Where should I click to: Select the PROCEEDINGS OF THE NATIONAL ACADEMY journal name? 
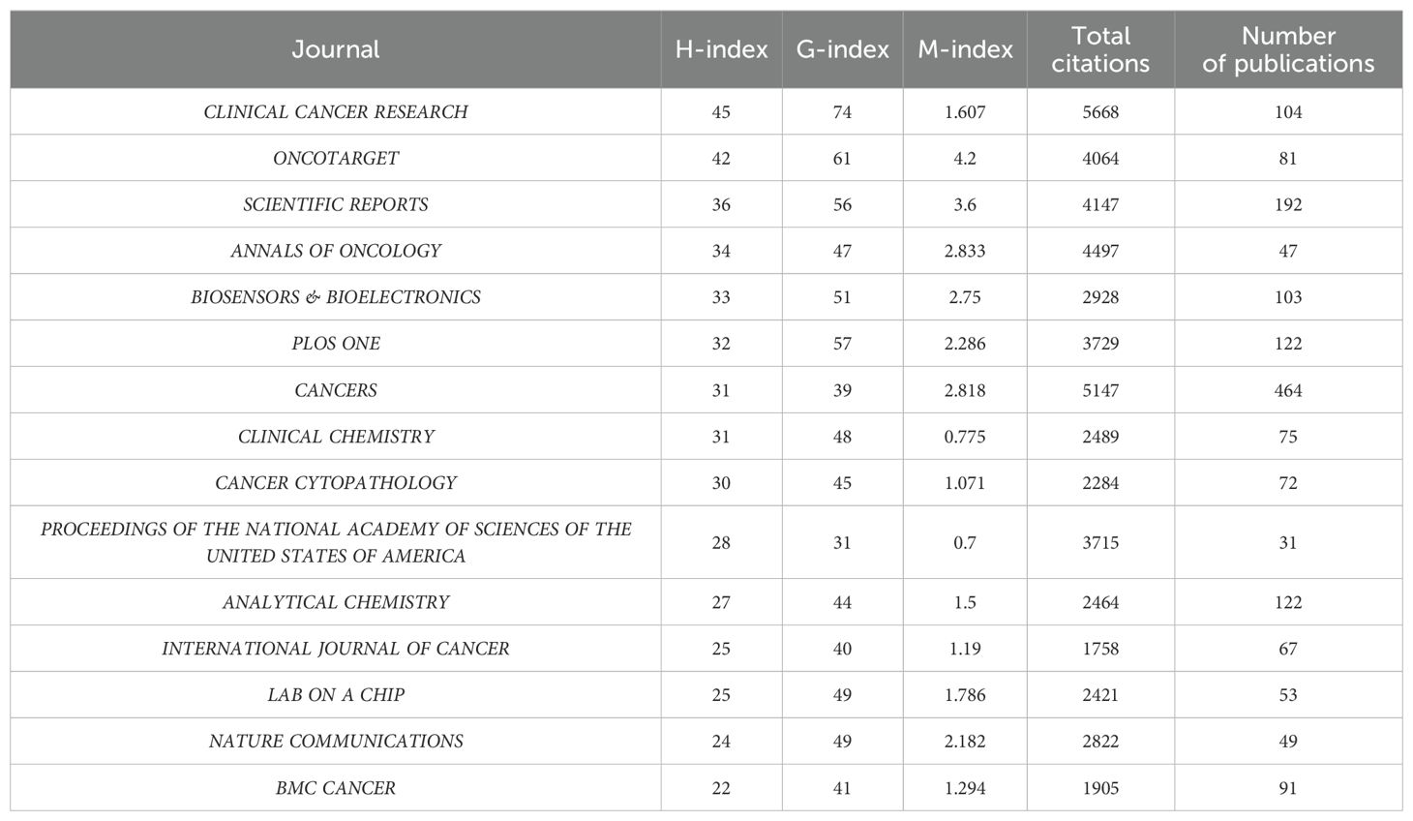[x=336, y=543]
